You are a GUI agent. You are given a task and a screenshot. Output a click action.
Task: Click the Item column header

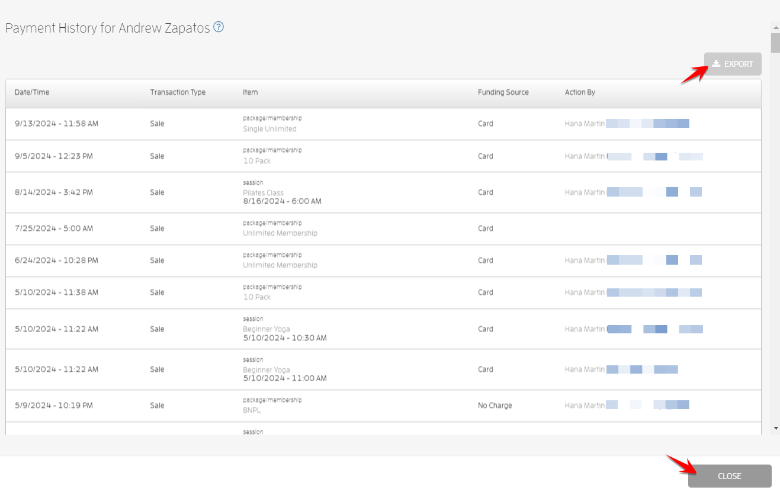click(250, 92)
